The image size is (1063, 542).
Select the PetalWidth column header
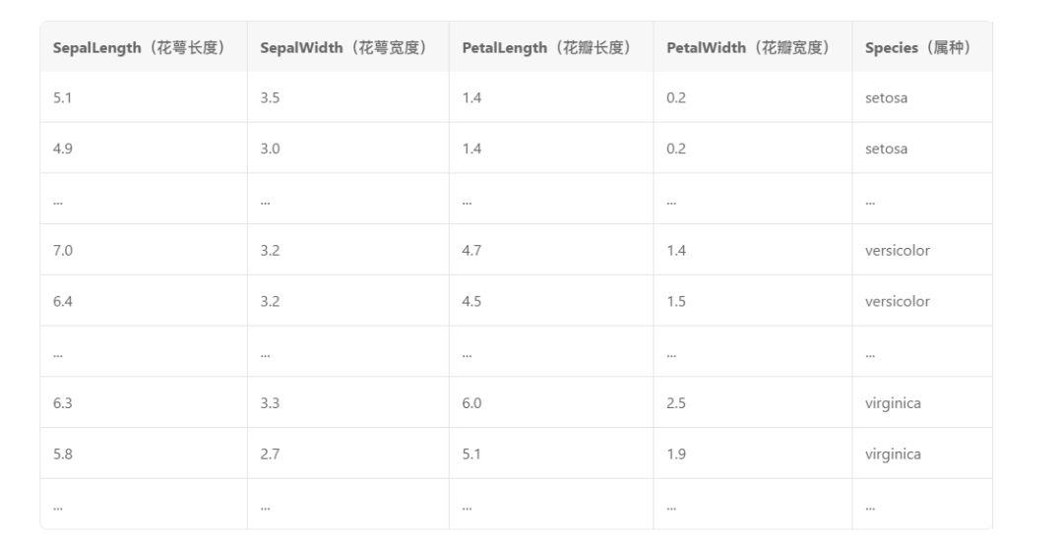click(748, 48)
